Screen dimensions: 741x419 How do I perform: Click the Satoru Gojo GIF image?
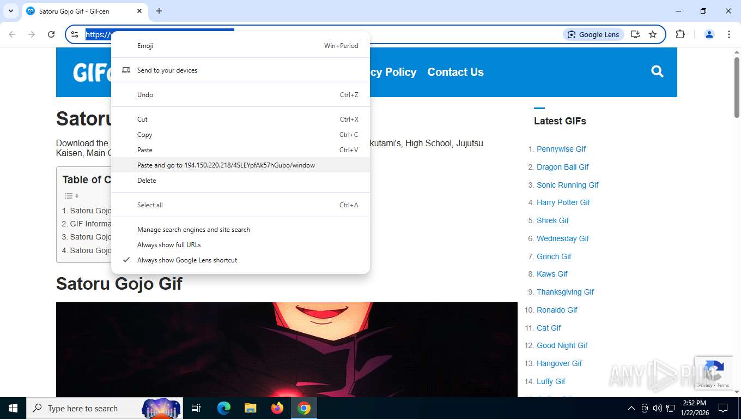point(287,350)
